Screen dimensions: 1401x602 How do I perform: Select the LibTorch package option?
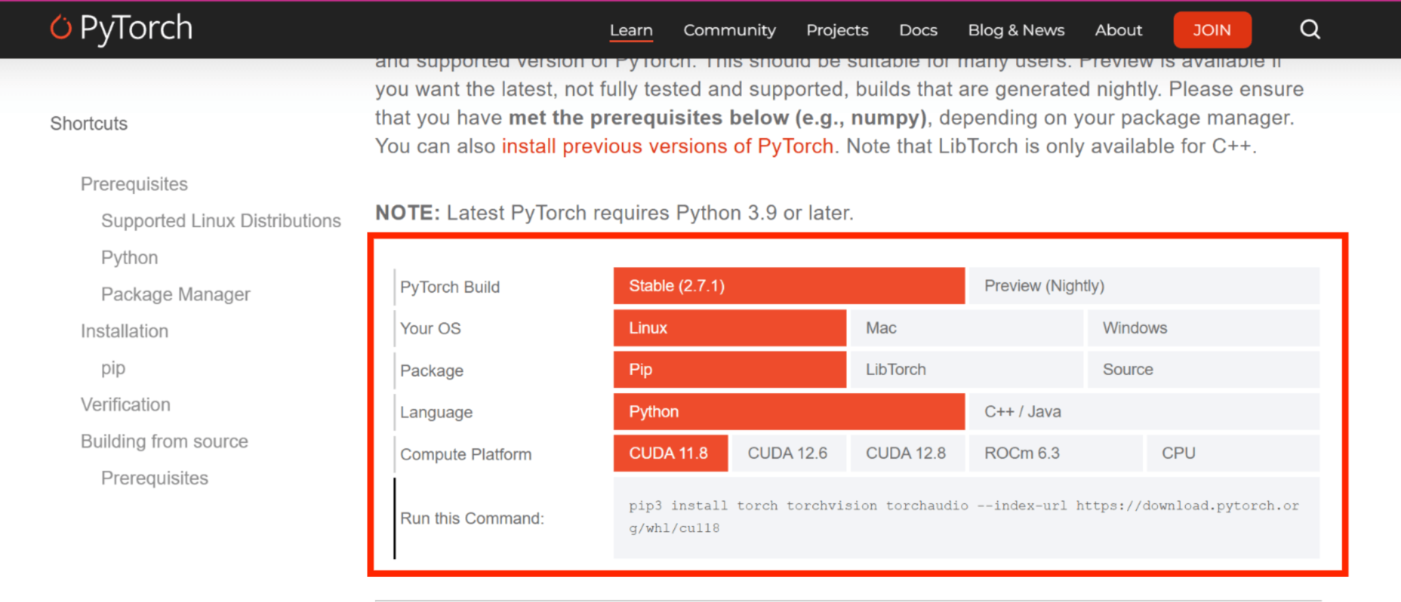[x=966, y=369]
